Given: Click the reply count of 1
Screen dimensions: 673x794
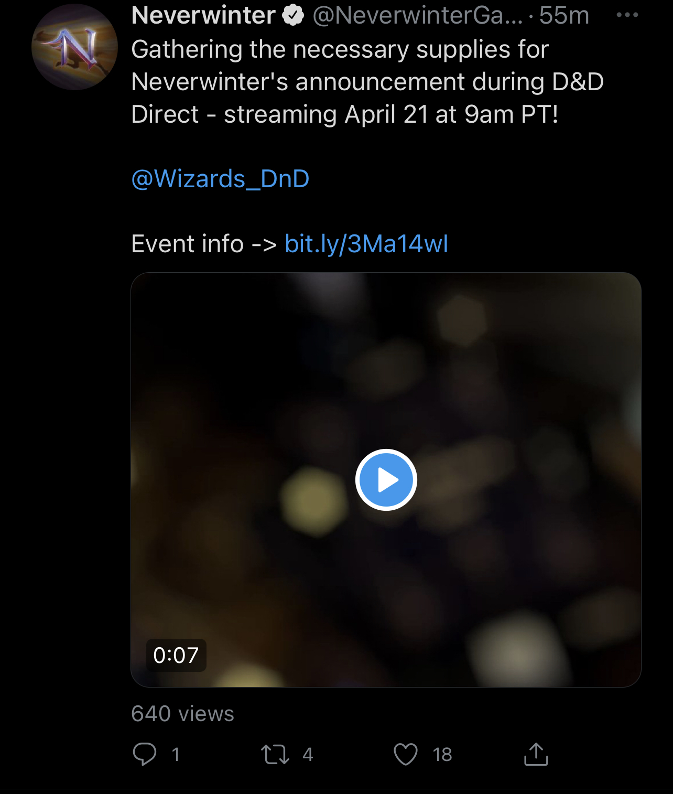Looking at the screenshot, I should point(176,755).
